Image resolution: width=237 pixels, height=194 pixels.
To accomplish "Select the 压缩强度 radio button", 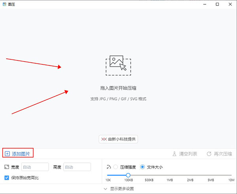I will tap(116, 167).
